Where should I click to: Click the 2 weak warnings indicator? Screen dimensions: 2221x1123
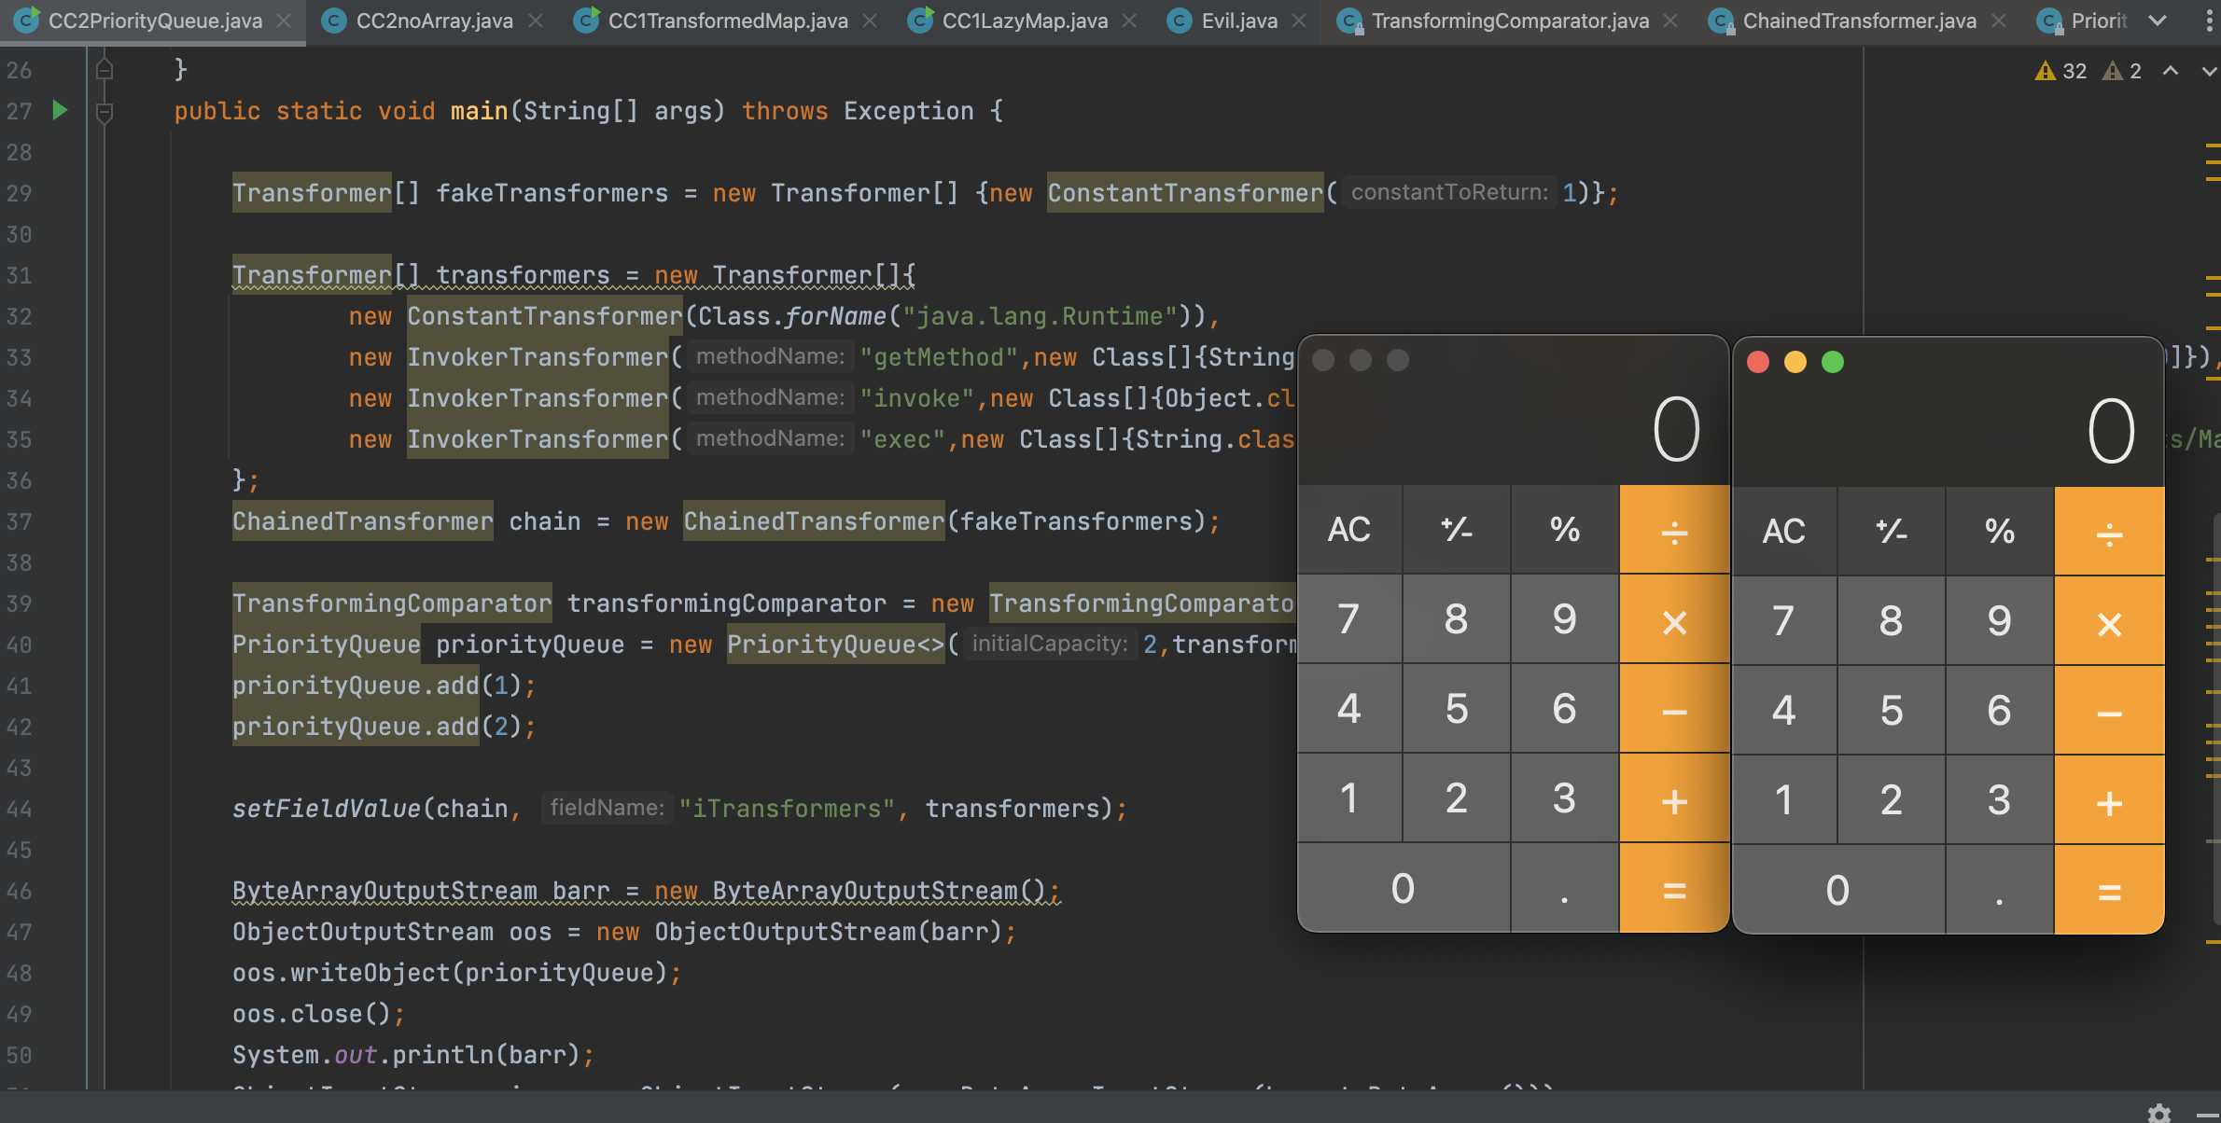click(2121, 71)
